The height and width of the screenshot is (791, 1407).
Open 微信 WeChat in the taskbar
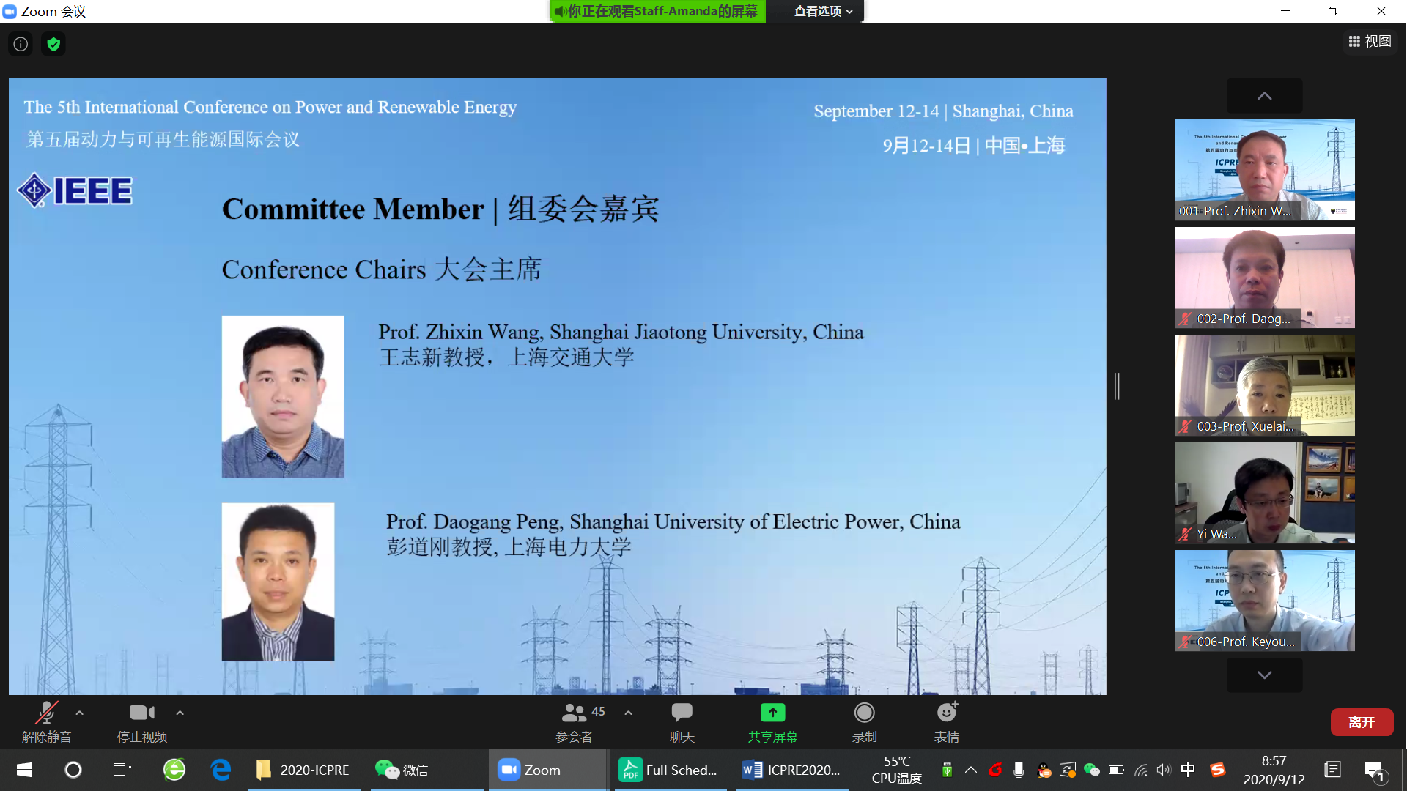coord(403,770)
